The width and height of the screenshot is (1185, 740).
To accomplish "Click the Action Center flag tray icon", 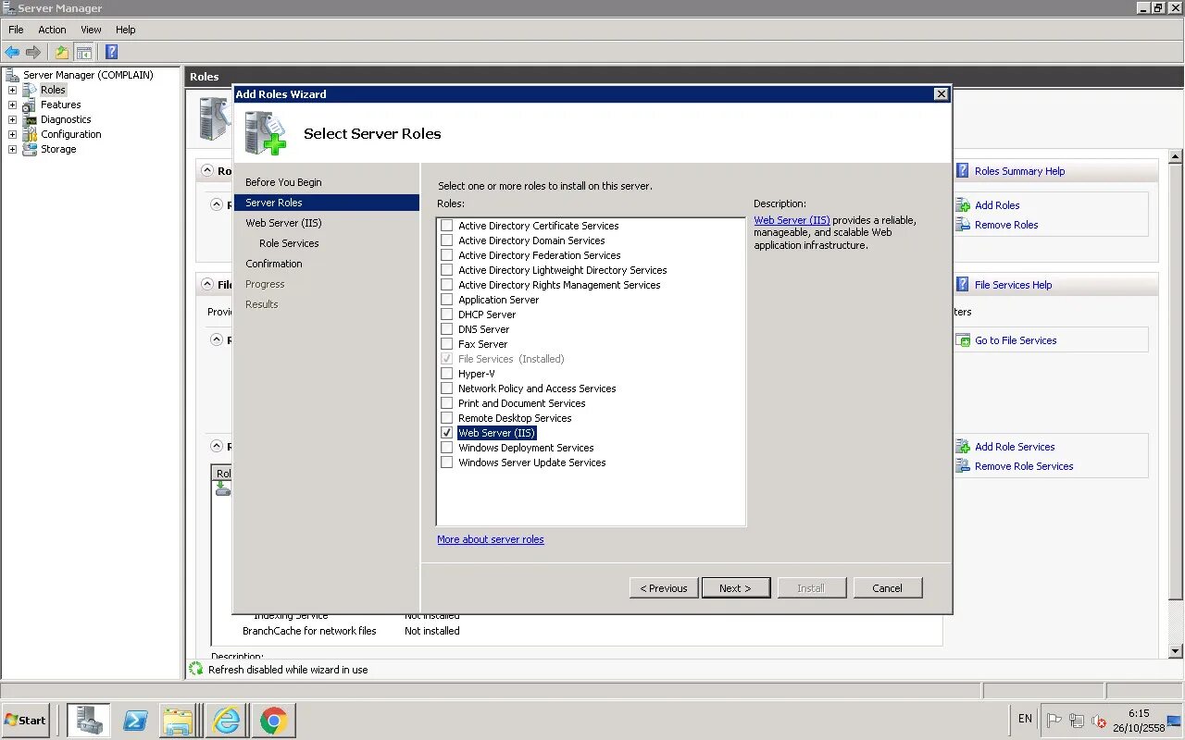I will click(x=1054, y=721).
